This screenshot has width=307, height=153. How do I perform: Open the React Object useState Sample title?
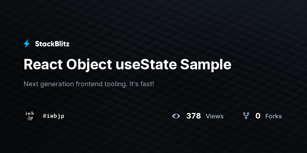pos(127,65)
